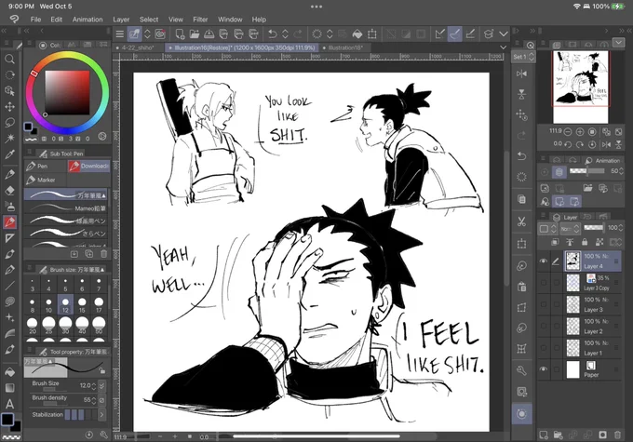633x442 pixels.
Task: Click the Flip horizontal icon in side bar
Action: pos(521,74)
